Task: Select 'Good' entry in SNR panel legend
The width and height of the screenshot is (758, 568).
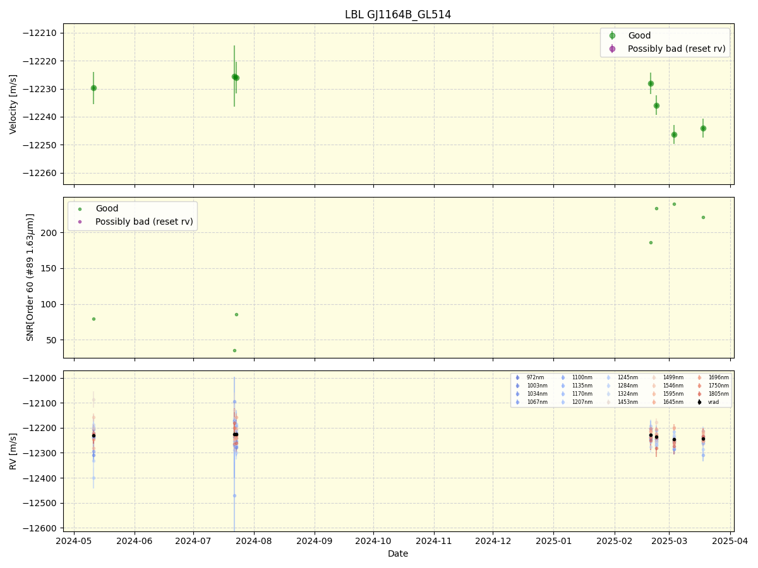Action: 107,209
